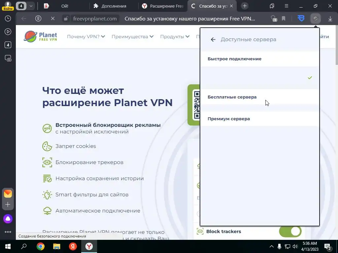
Task: Click Блокирование трекеров feature text
Action: pos(89,162)
